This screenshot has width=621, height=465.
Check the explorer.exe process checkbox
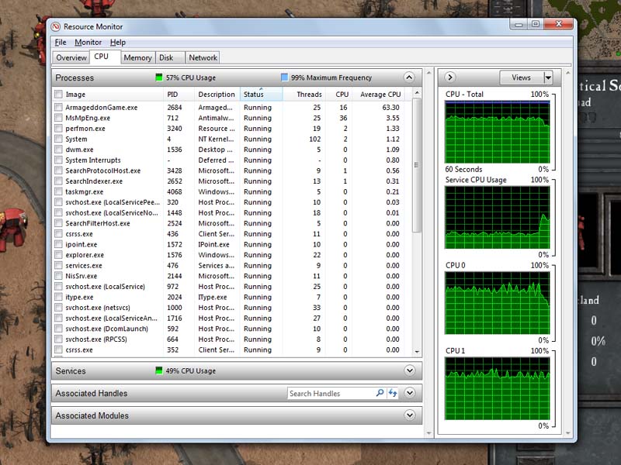click(x=59, y=255)
